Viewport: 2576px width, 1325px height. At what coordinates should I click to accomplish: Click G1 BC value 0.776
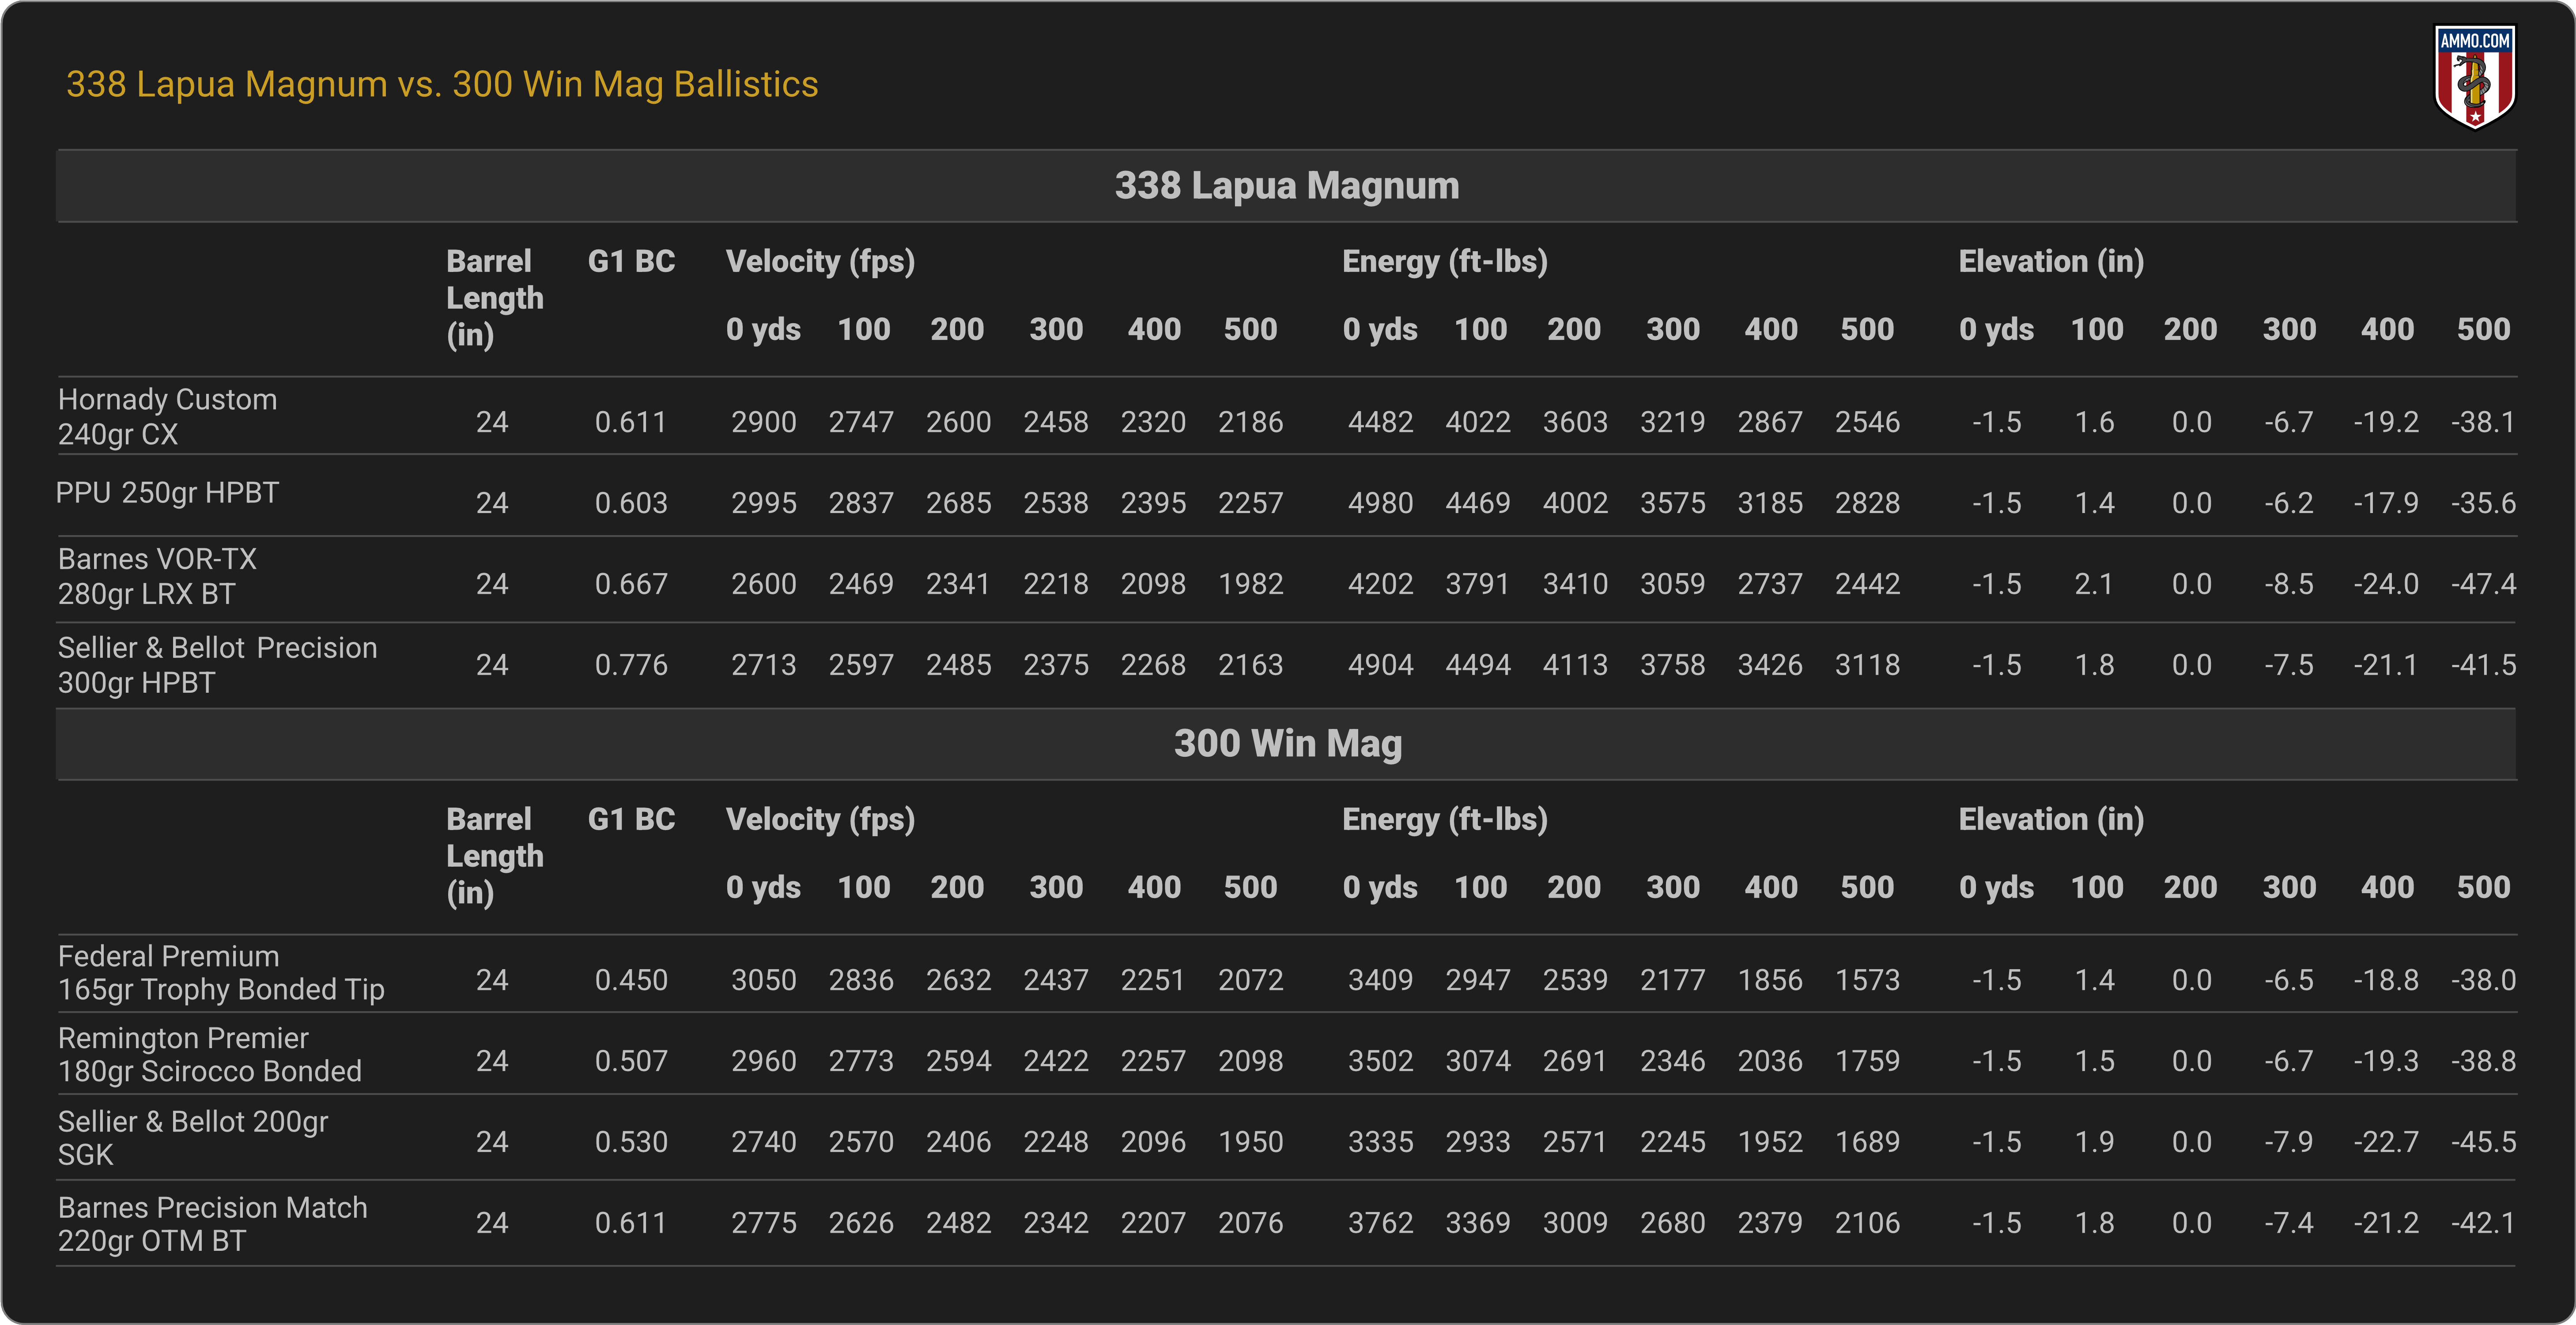[x=631, y=665]
